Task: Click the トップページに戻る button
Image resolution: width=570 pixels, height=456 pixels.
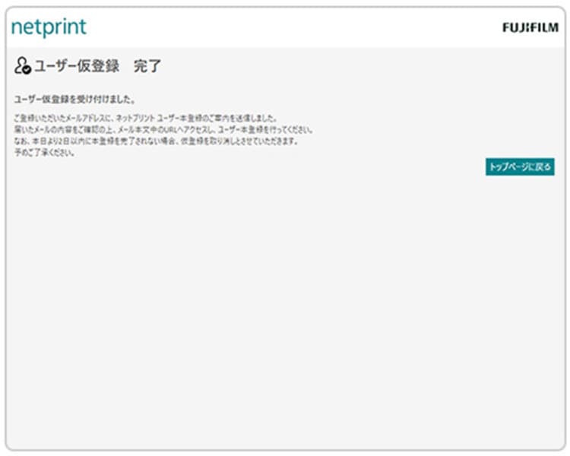Action: pyautogui.click(x=520, y=167)
